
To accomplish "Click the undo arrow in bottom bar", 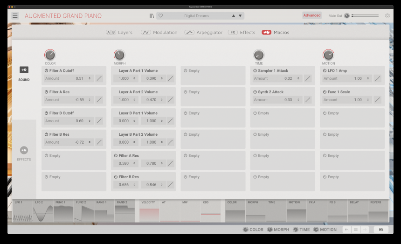I will click(347, 230).
